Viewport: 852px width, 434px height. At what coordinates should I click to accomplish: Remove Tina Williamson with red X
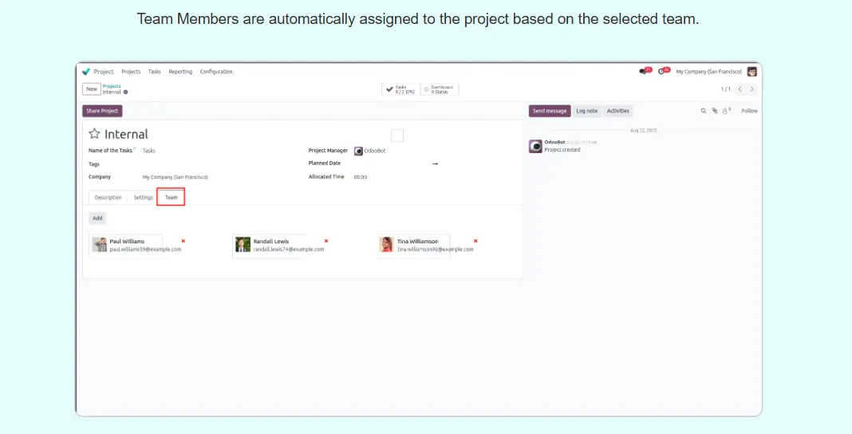click(475, 240)
